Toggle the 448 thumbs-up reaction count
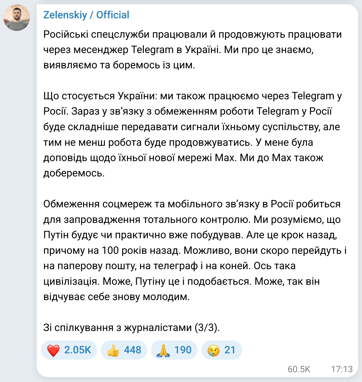 (132, 350)
